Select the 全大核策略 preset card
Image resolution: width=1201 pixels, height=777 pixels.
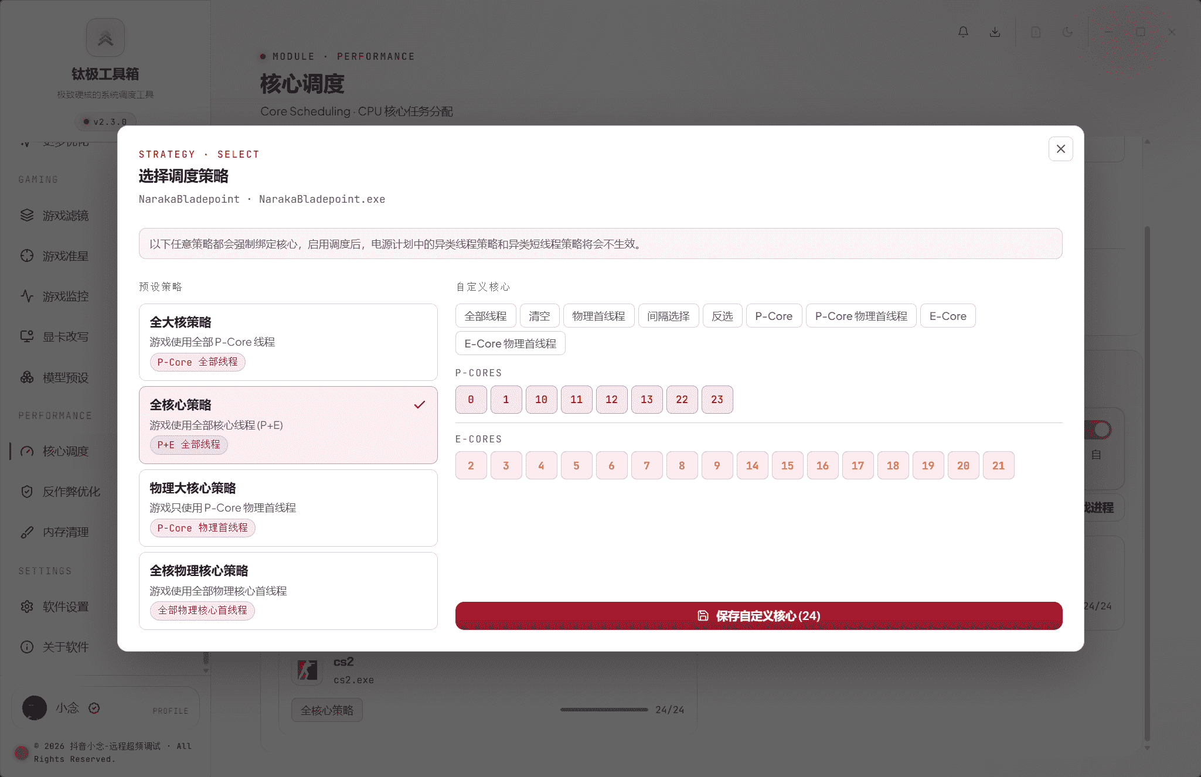pos(288,342)
